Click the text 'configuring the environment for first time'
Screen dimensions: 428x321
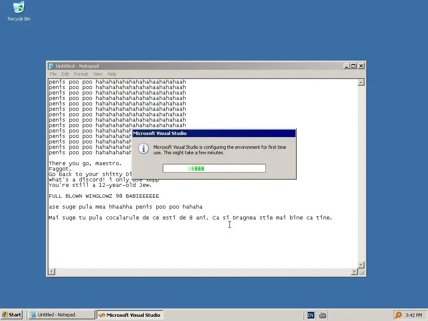pyautogui.click(x=245, y=147)
